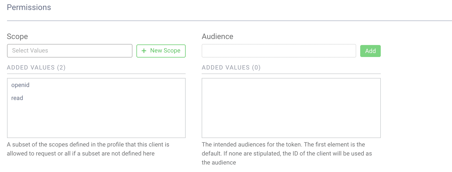Viewport: 452px width, 172px height.
Task: Click the ADDED VALUES (0) header
Action: [x=231, y=67]
